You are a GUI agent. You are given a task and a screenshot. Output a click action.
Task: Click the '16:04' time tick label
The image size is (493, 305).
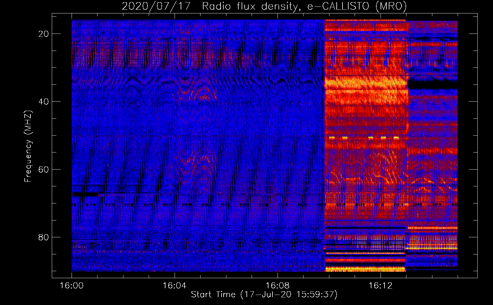pyautogui.click(x=174, y=286)
